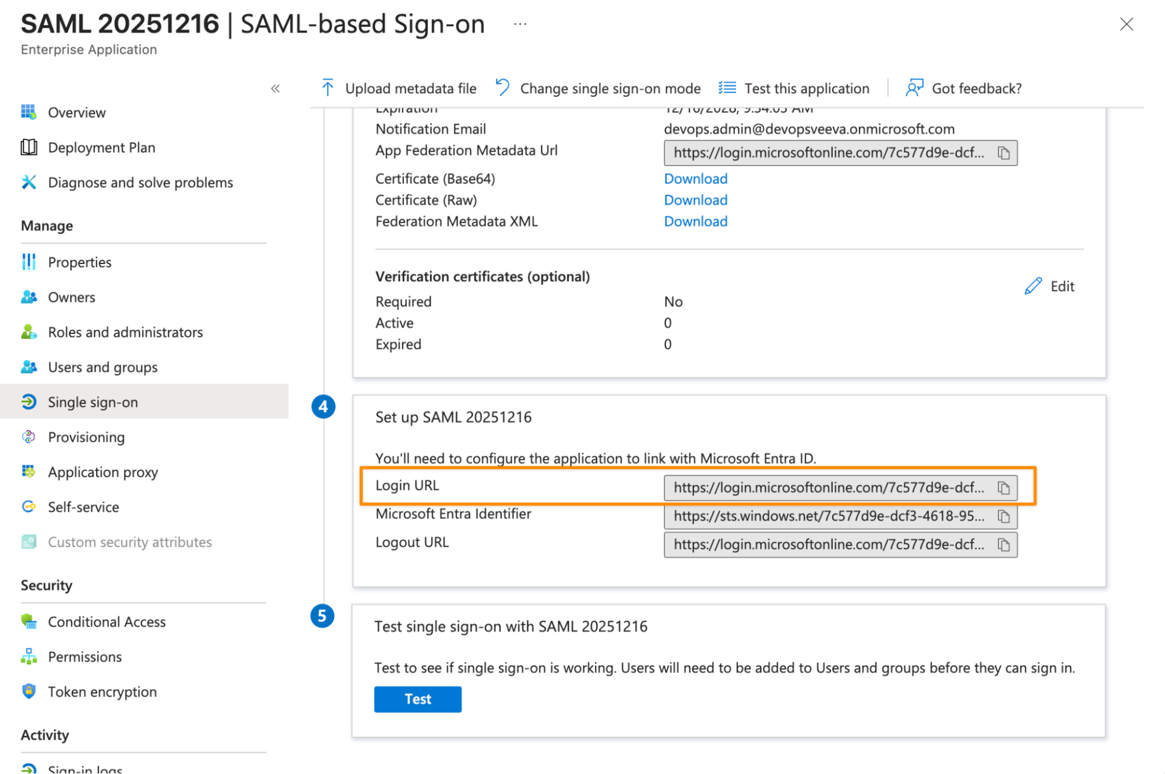Open Deployment Plan menu item
This screenshot has width=1165, height=774.
point(101,147)
